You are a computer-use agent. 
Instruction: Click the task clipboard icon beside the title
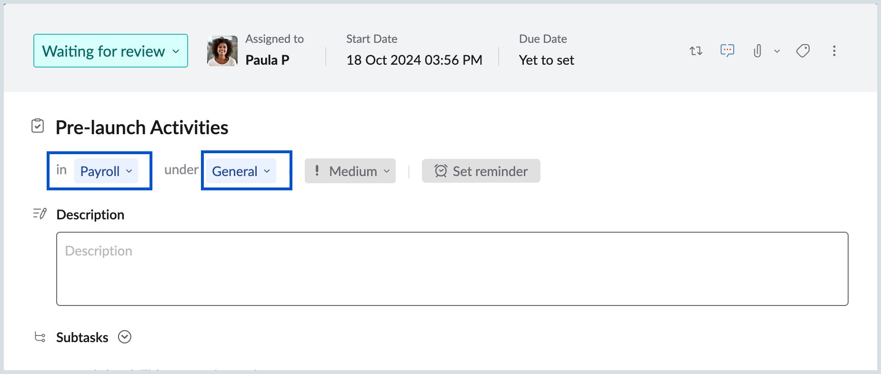point(38,126)
